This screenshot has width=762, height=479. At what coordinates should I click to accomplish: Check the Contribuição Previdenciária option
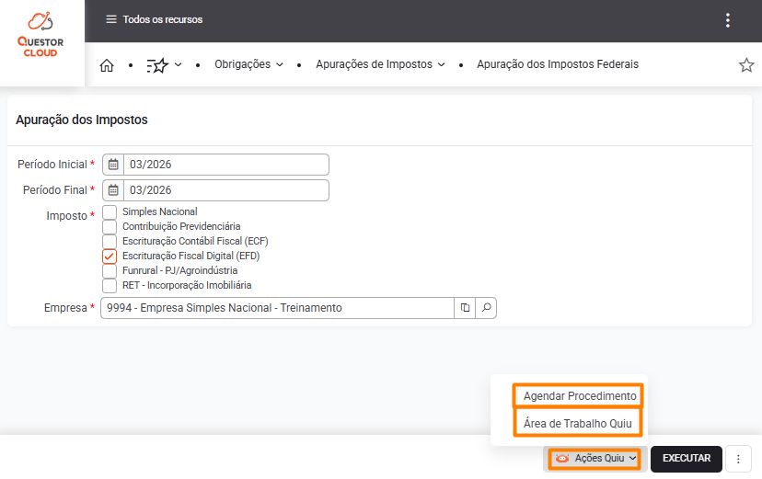tap(110, 227)
